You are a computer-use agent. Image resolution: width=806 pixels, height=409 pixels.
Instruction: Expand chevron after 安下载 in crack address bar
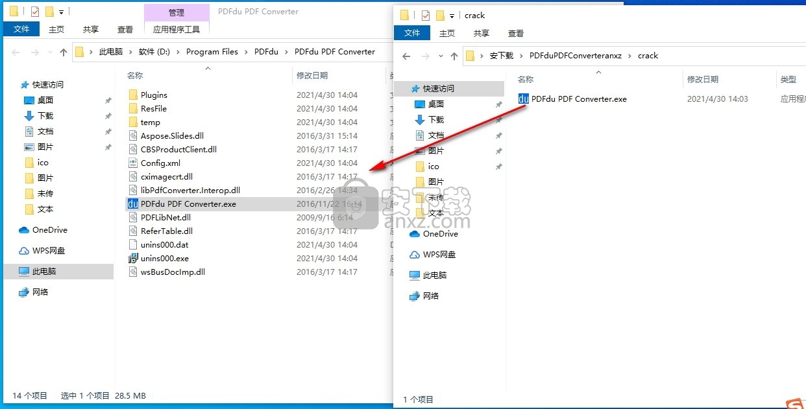click(x=522, y=56)
